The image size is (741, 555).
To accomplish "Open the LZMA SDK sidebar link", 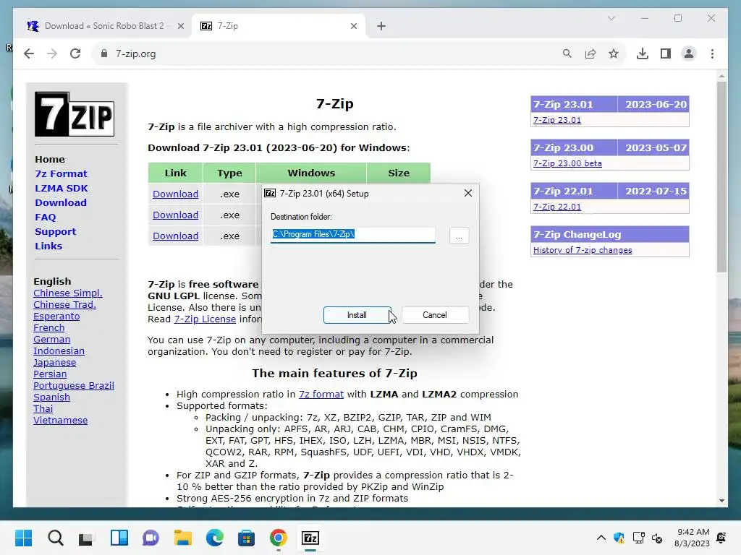I will click(x=62, y=188).
